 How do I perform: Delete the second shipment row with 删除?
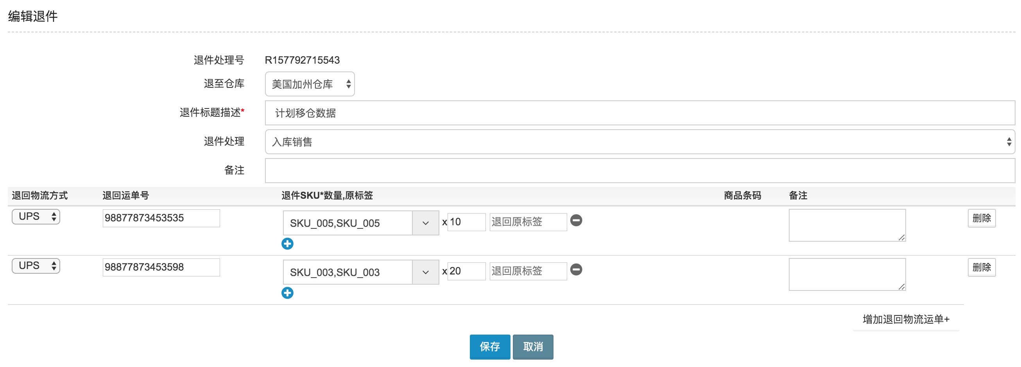tap(982, 267)
